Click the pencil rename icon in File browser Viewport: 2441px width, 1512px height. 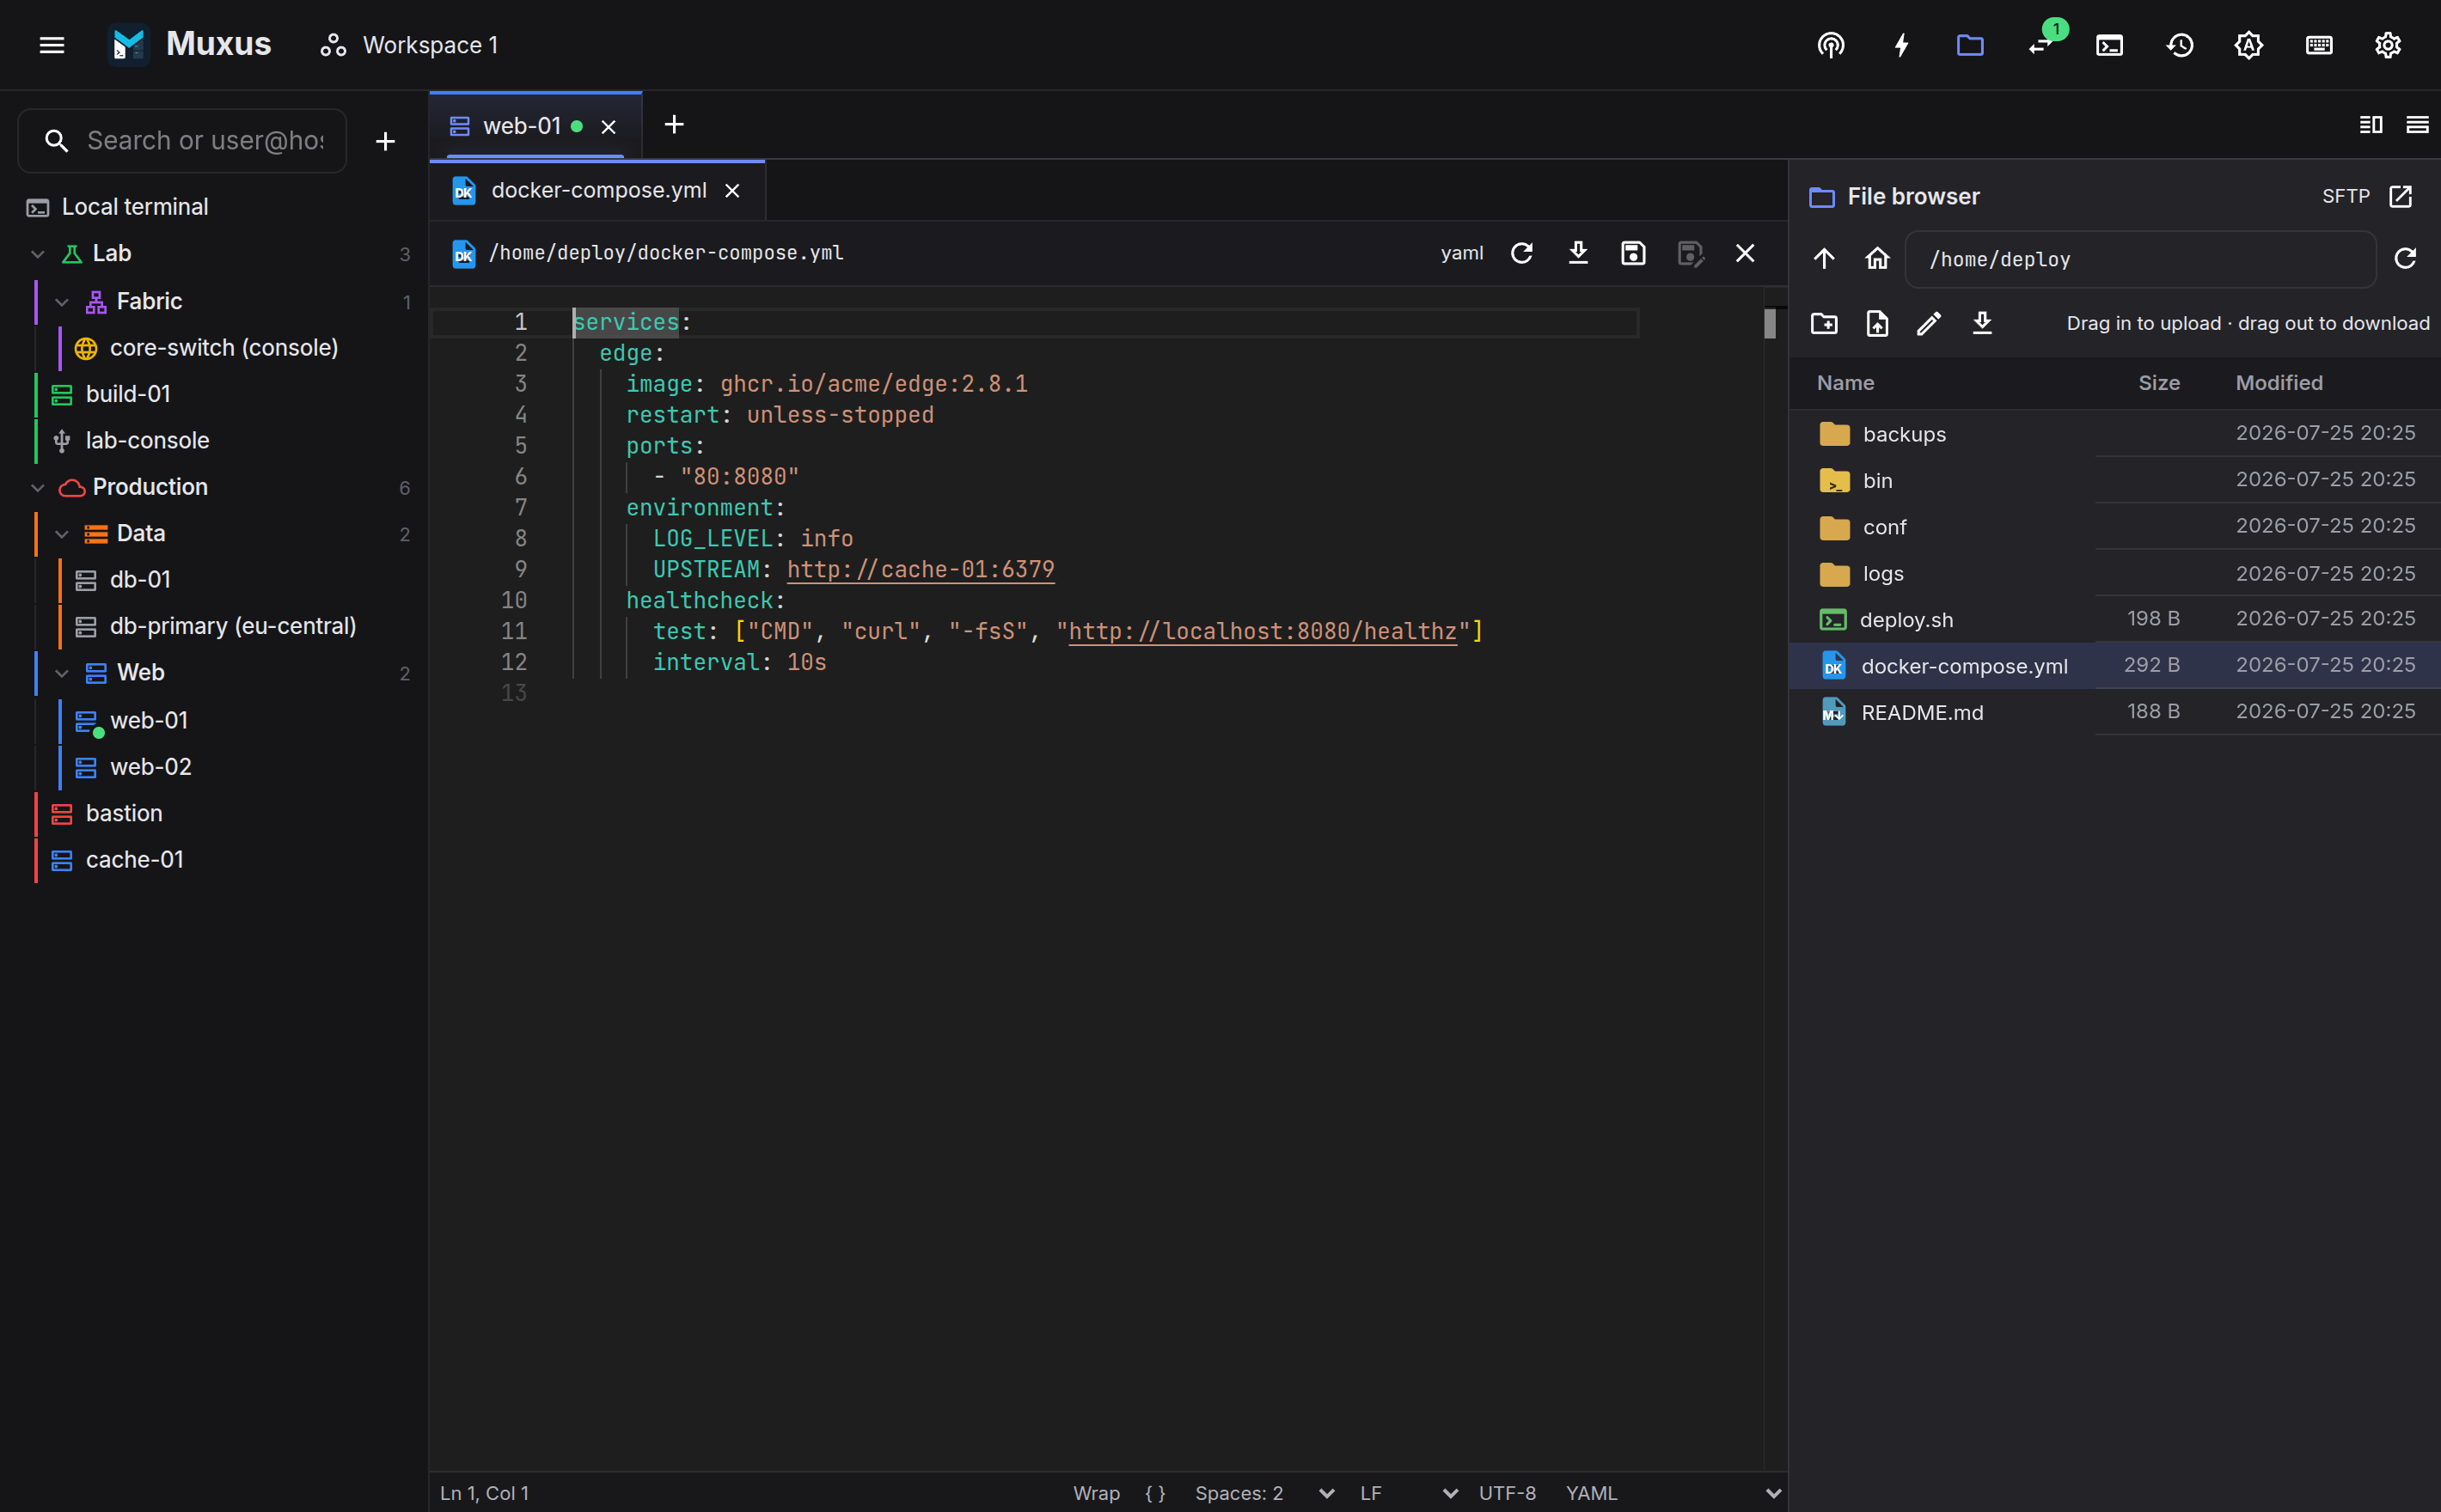[x=1929, y=323]
